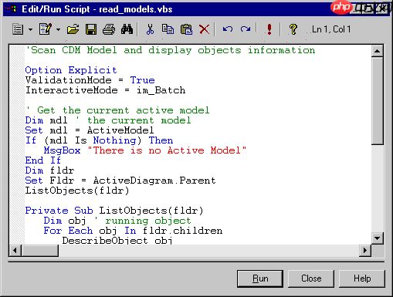Click the 'Dim obj' running object line
This screenshot has width=393, height=297.
tap(117, 221)
